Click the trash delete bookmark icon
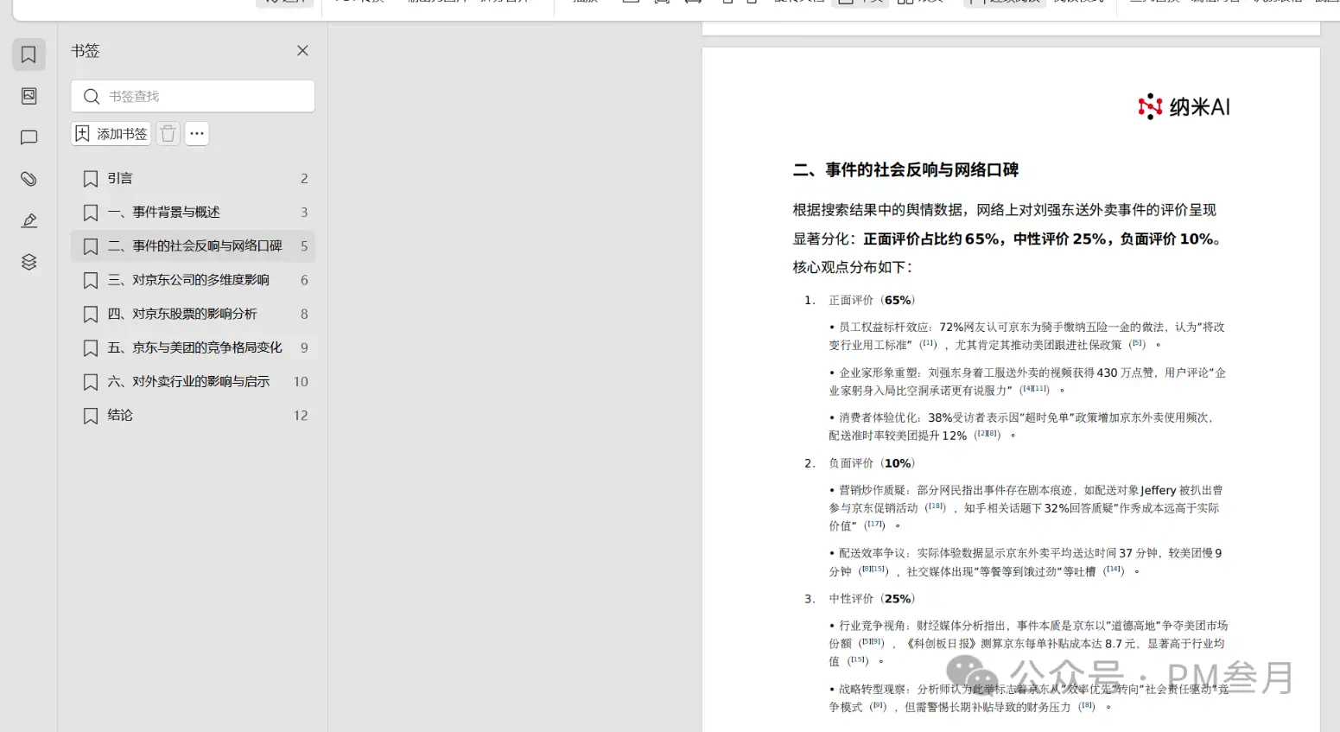Screen dimensions: 1340x732 click(168, 134)
